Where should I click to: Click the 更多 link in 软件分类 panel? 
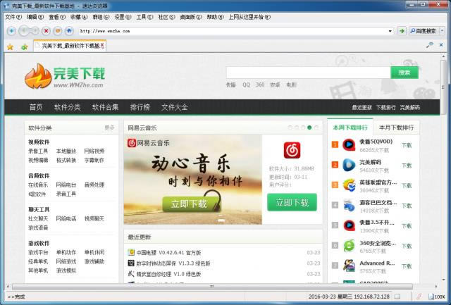[x=109, y=128]
